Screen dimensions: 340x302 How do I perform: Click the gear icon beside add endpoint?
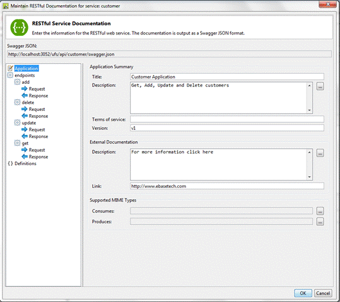(x=17, y=82)
